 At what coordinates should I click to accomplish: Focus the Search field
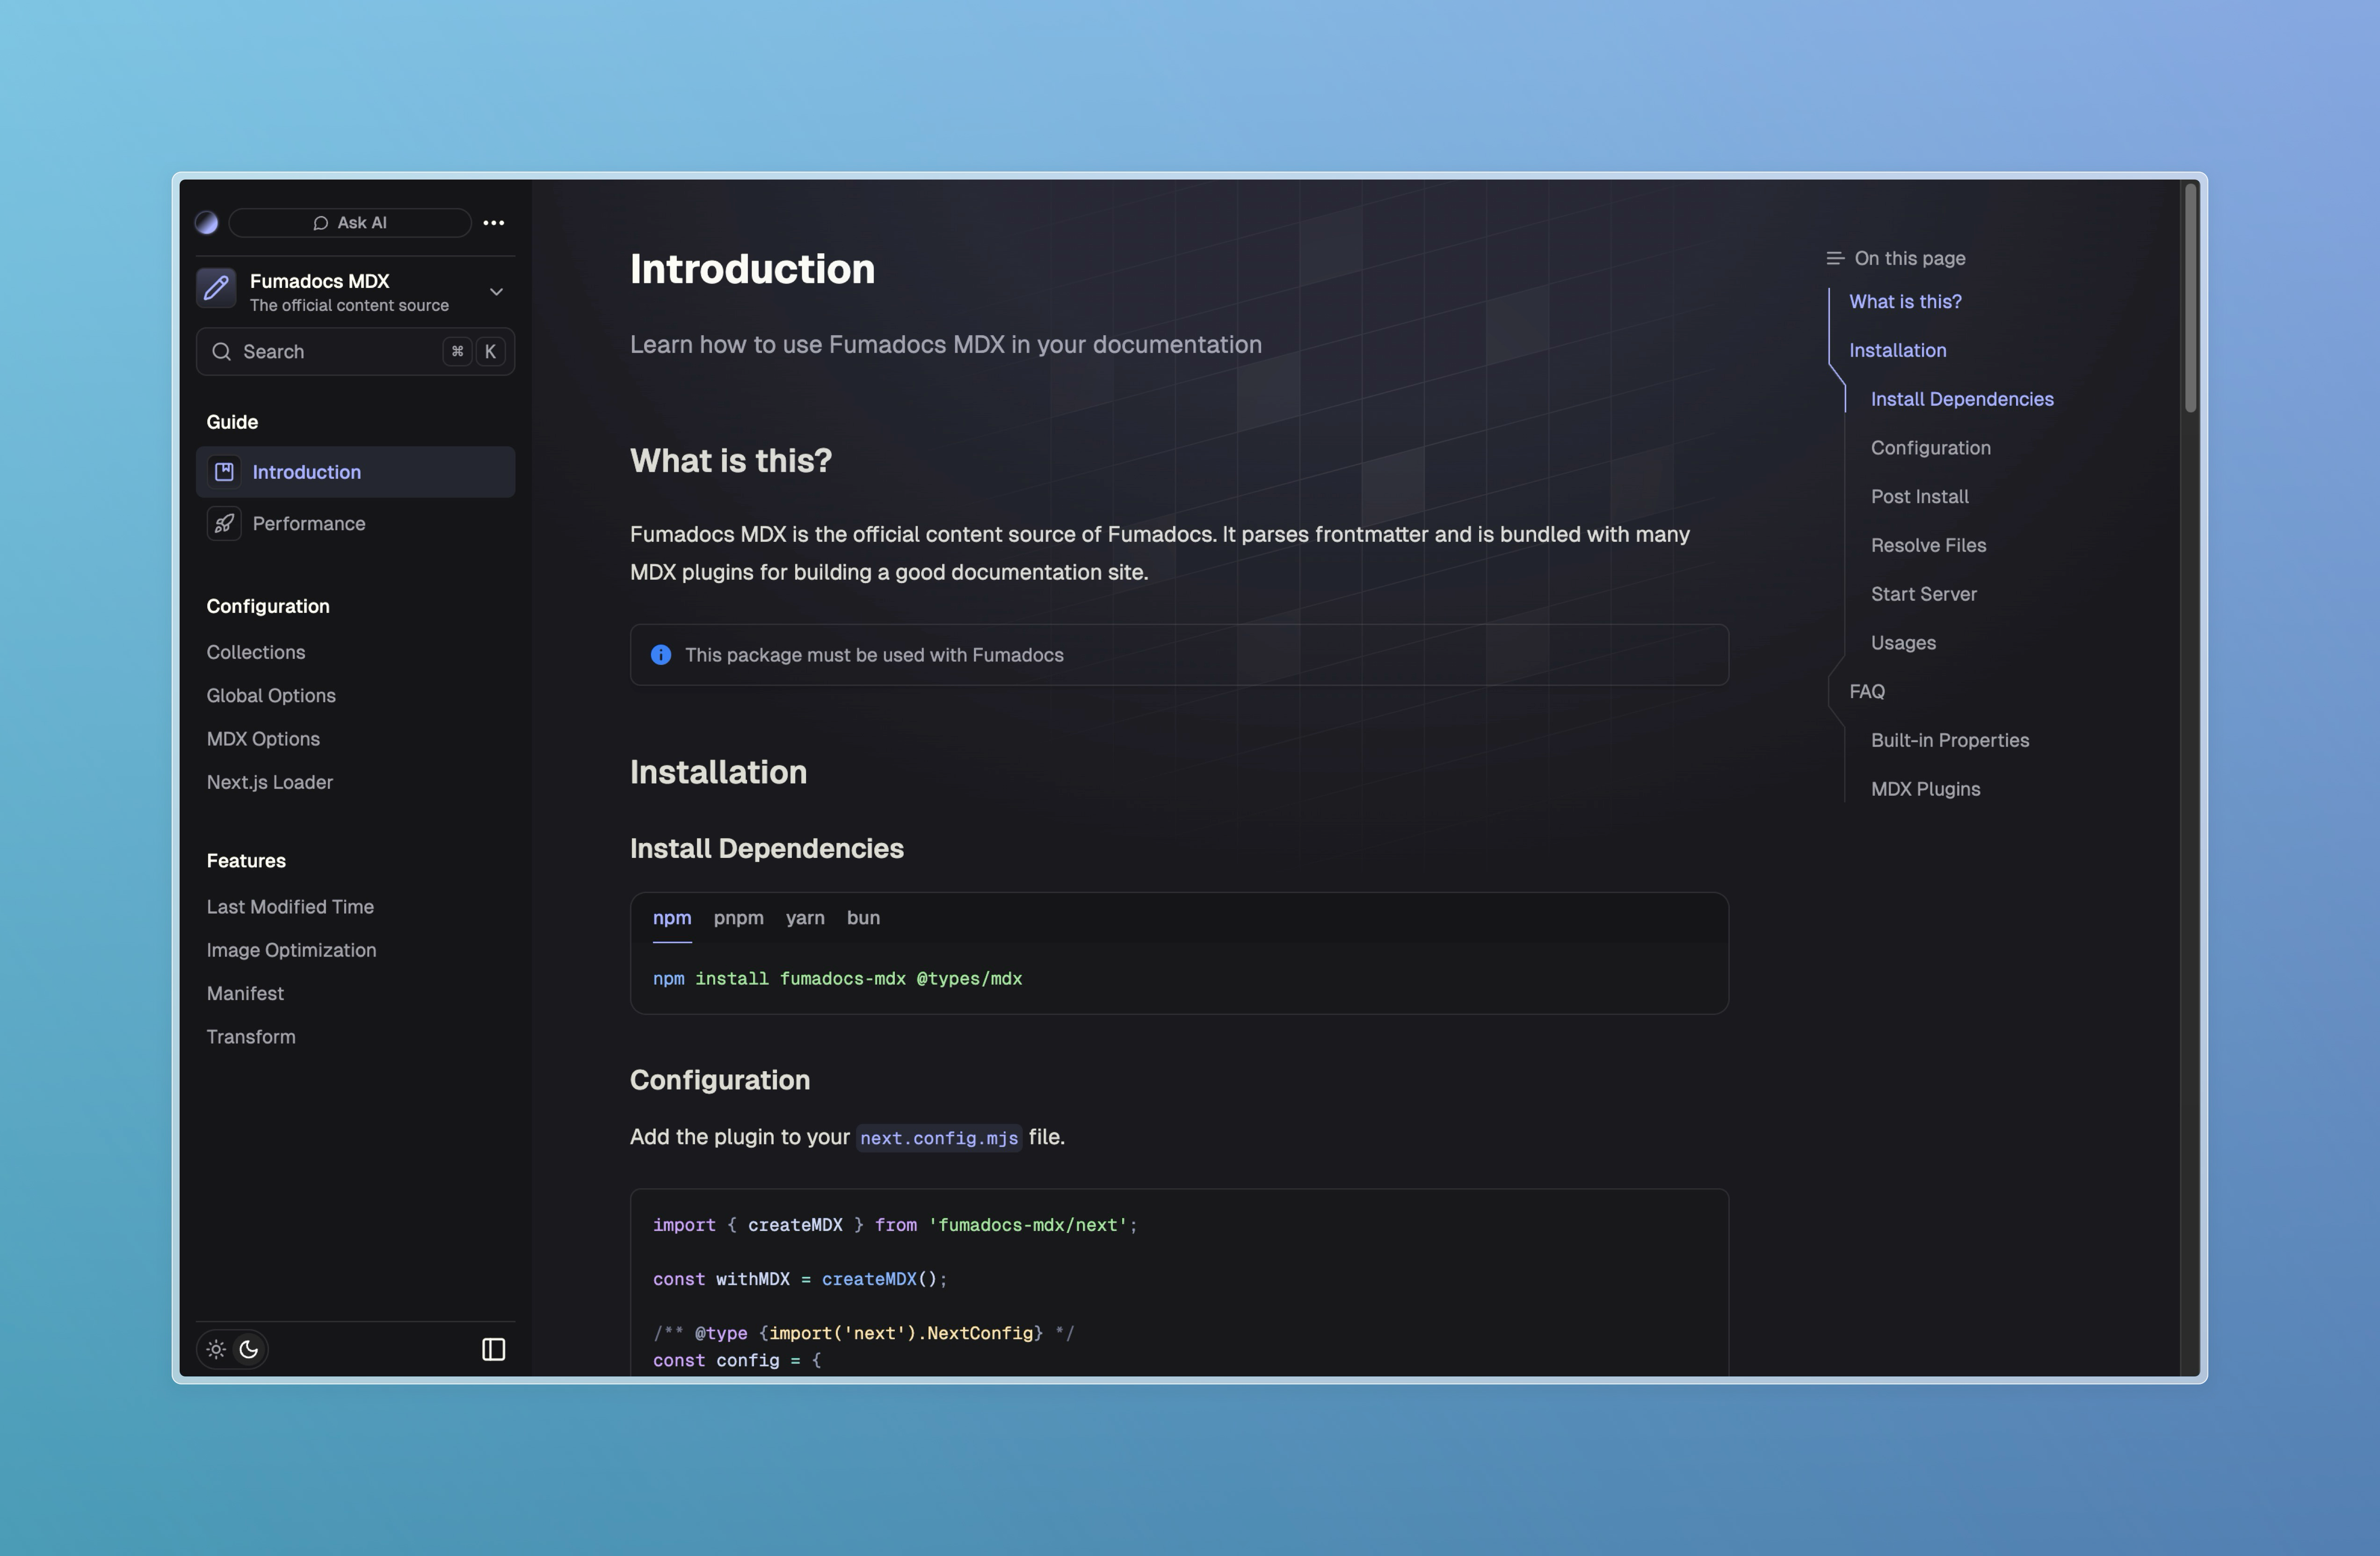[356, 352]
